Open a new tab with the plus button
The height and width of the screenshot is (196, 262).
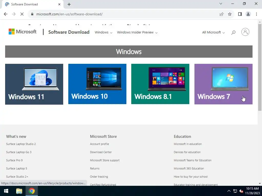(x=69, y=4)
